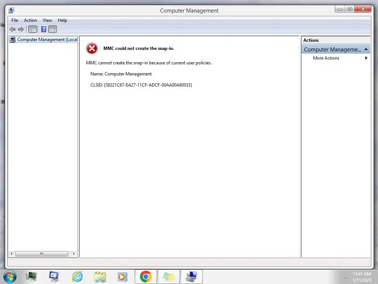
Task: Click the red error icon
Action: pyautogui.click(x=92, y=48)
